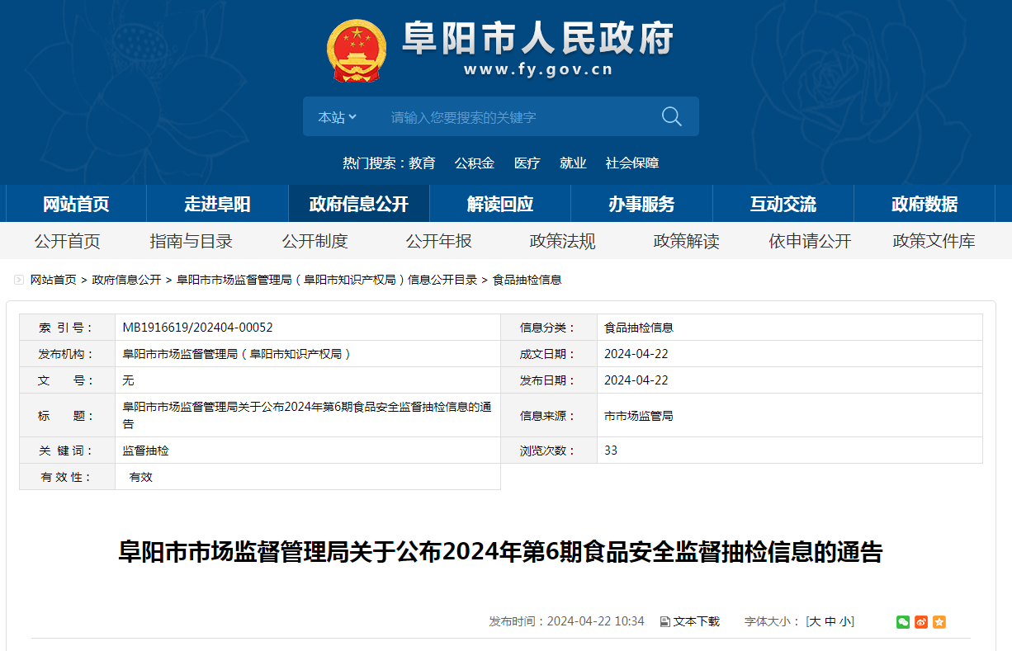Screen dimensions: 1012x651
Task: Click the 阜阳市人民政府 site title
Action: (538, 37)
